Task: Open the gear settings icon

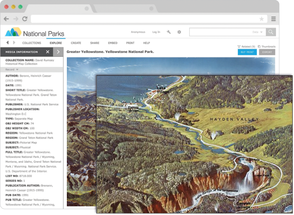Action: [179, 32]
